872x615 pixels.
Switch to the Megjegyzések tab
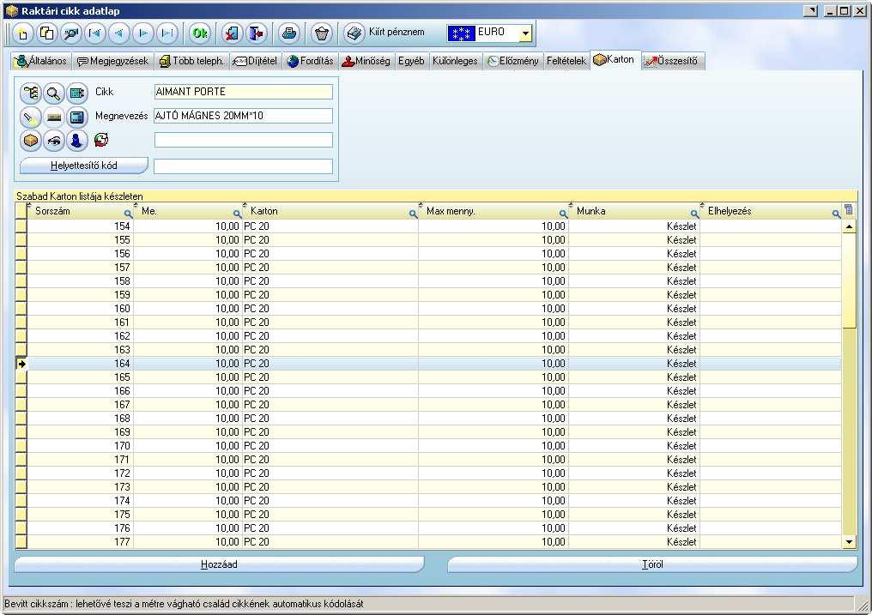tap(113, 61)
